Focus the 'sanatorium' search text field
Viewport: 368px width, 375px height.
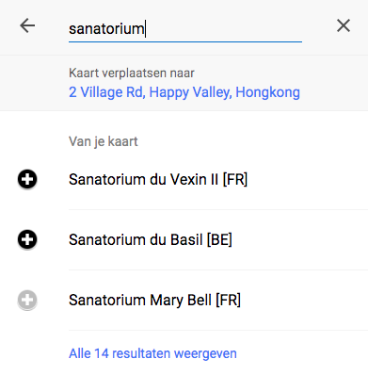[x=185, y=29]
